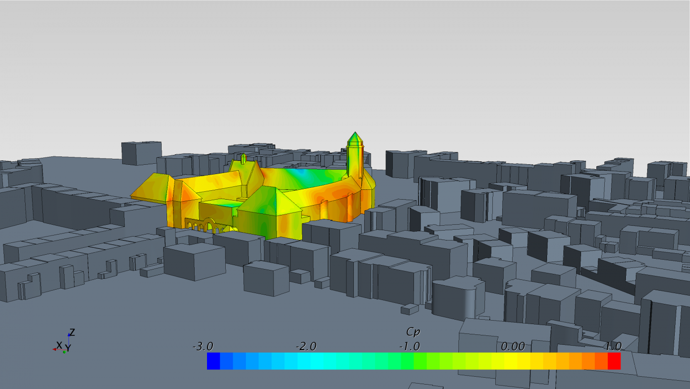The width and height of the screenshot is (690, 389).
Task: Click the 1.0 legend label
Action: click(x=614, y=346)
